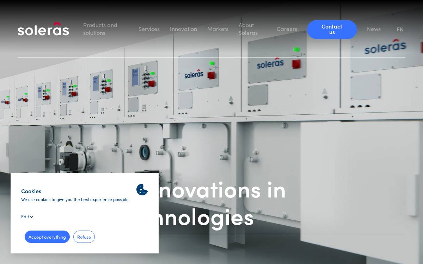The height and width of the screenshot is (264, 423).
Task: Click the cookie description sentence
Action: [x=75, y=199]
